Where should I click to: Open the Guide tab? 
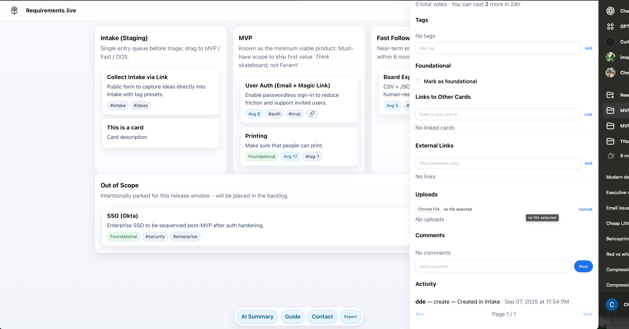click(292, 317)
